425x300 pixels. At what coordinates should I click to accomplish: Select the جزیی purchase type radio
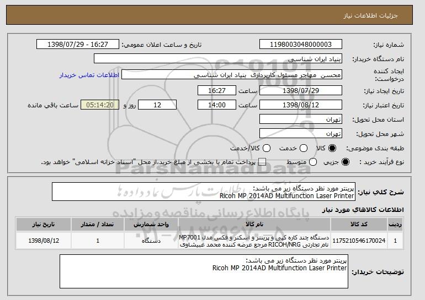coord(346,162)
